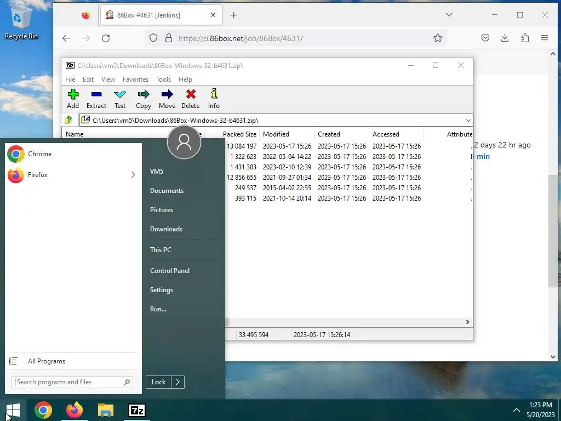Click the Firefox URL address bar
Viewport: 561px width, 421px height.
[295, 38]
